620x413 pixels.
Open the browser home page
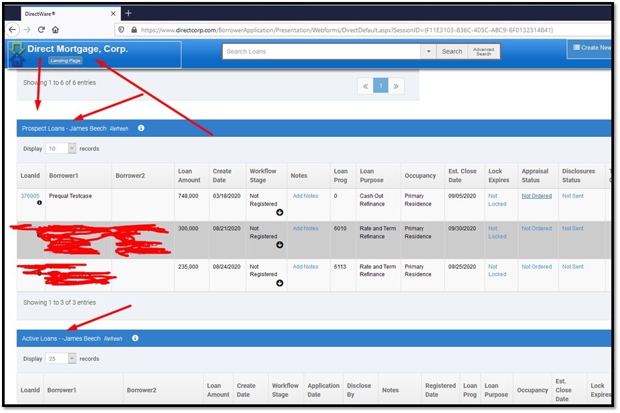[55, 29]
